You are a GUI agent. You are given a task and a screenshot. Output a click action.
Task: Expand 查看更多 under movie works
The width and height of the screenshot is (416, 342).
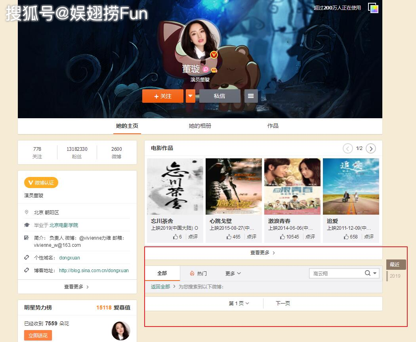[x=263, y=252]
